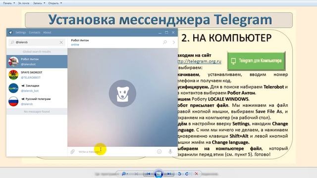Click the No messages found label
The width and height of the screenshot is (317, 178).
coord(37,112)
